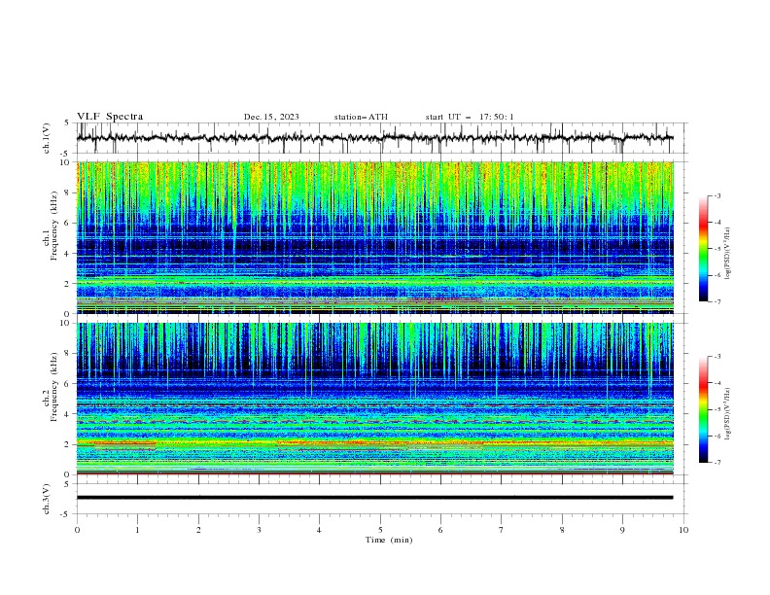Click the ch.2 color bar log(PSD) label
The width and height of the screenshot is (770, 595).
(728, 414)
